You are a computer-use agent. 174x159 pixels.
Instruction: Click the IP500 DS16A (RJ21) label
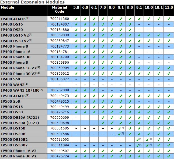coord(20,118)
